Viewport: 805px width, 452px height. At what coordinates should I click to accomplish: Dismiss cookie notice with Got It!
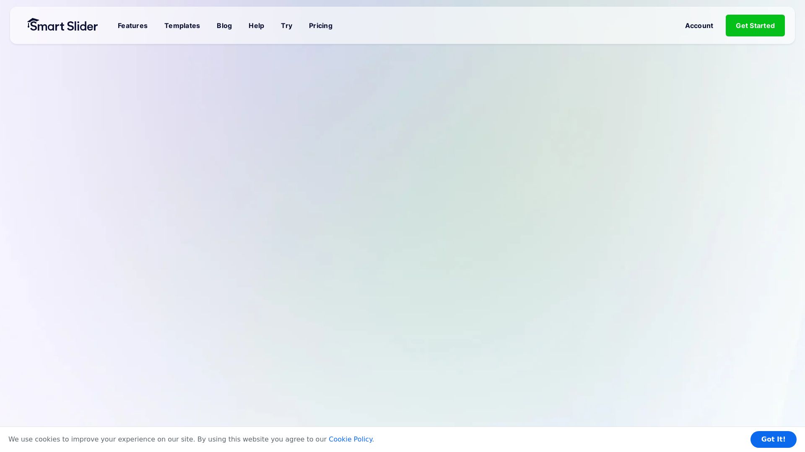pos(773,439)
